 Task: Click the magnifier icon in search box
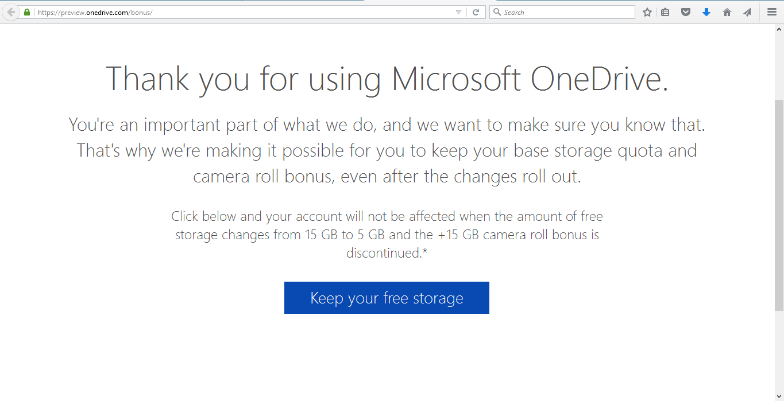[x=497, y=12]
